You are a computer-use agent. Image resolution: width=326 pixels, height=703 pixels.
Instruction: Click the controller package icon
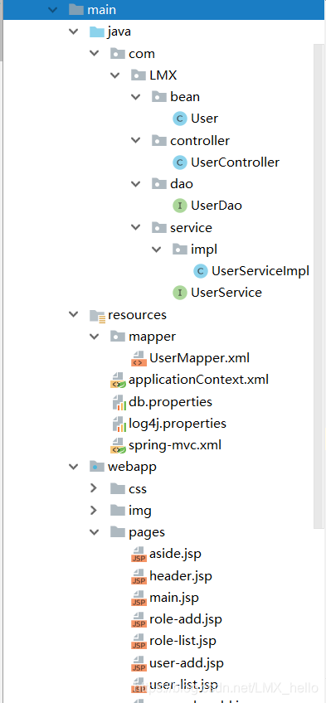[x=159, y=141]
